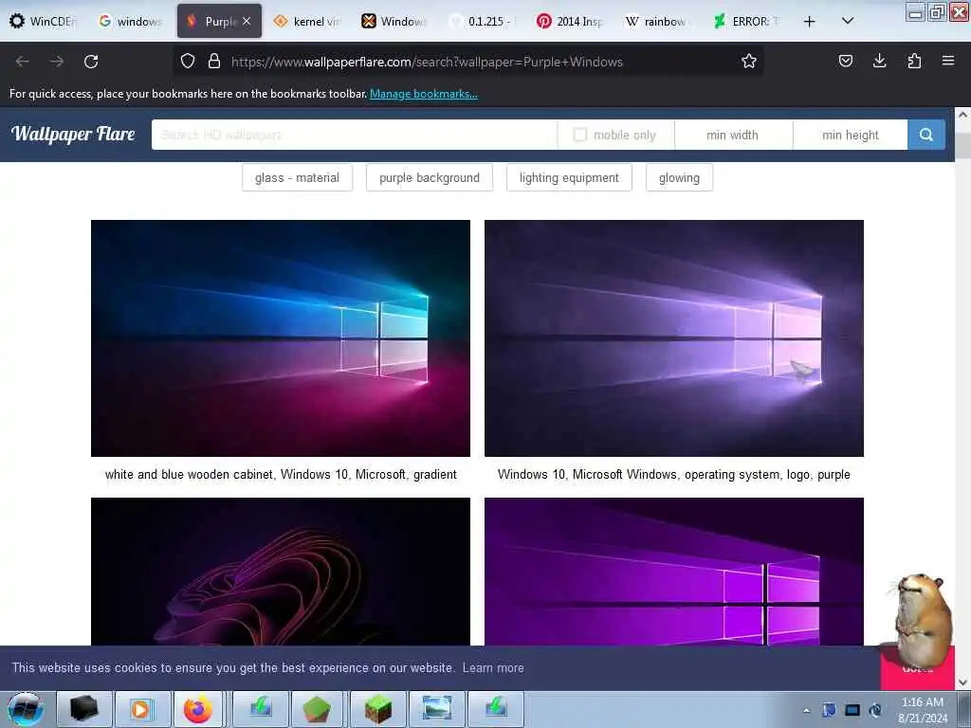Click the hamster desktop mascot
Image resolution: width=971 pixels, height=728 pixels.
[x=921, y=619]
